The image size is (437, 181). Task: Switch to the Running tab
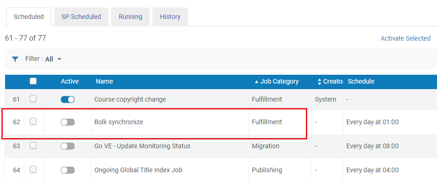point(130,17)
